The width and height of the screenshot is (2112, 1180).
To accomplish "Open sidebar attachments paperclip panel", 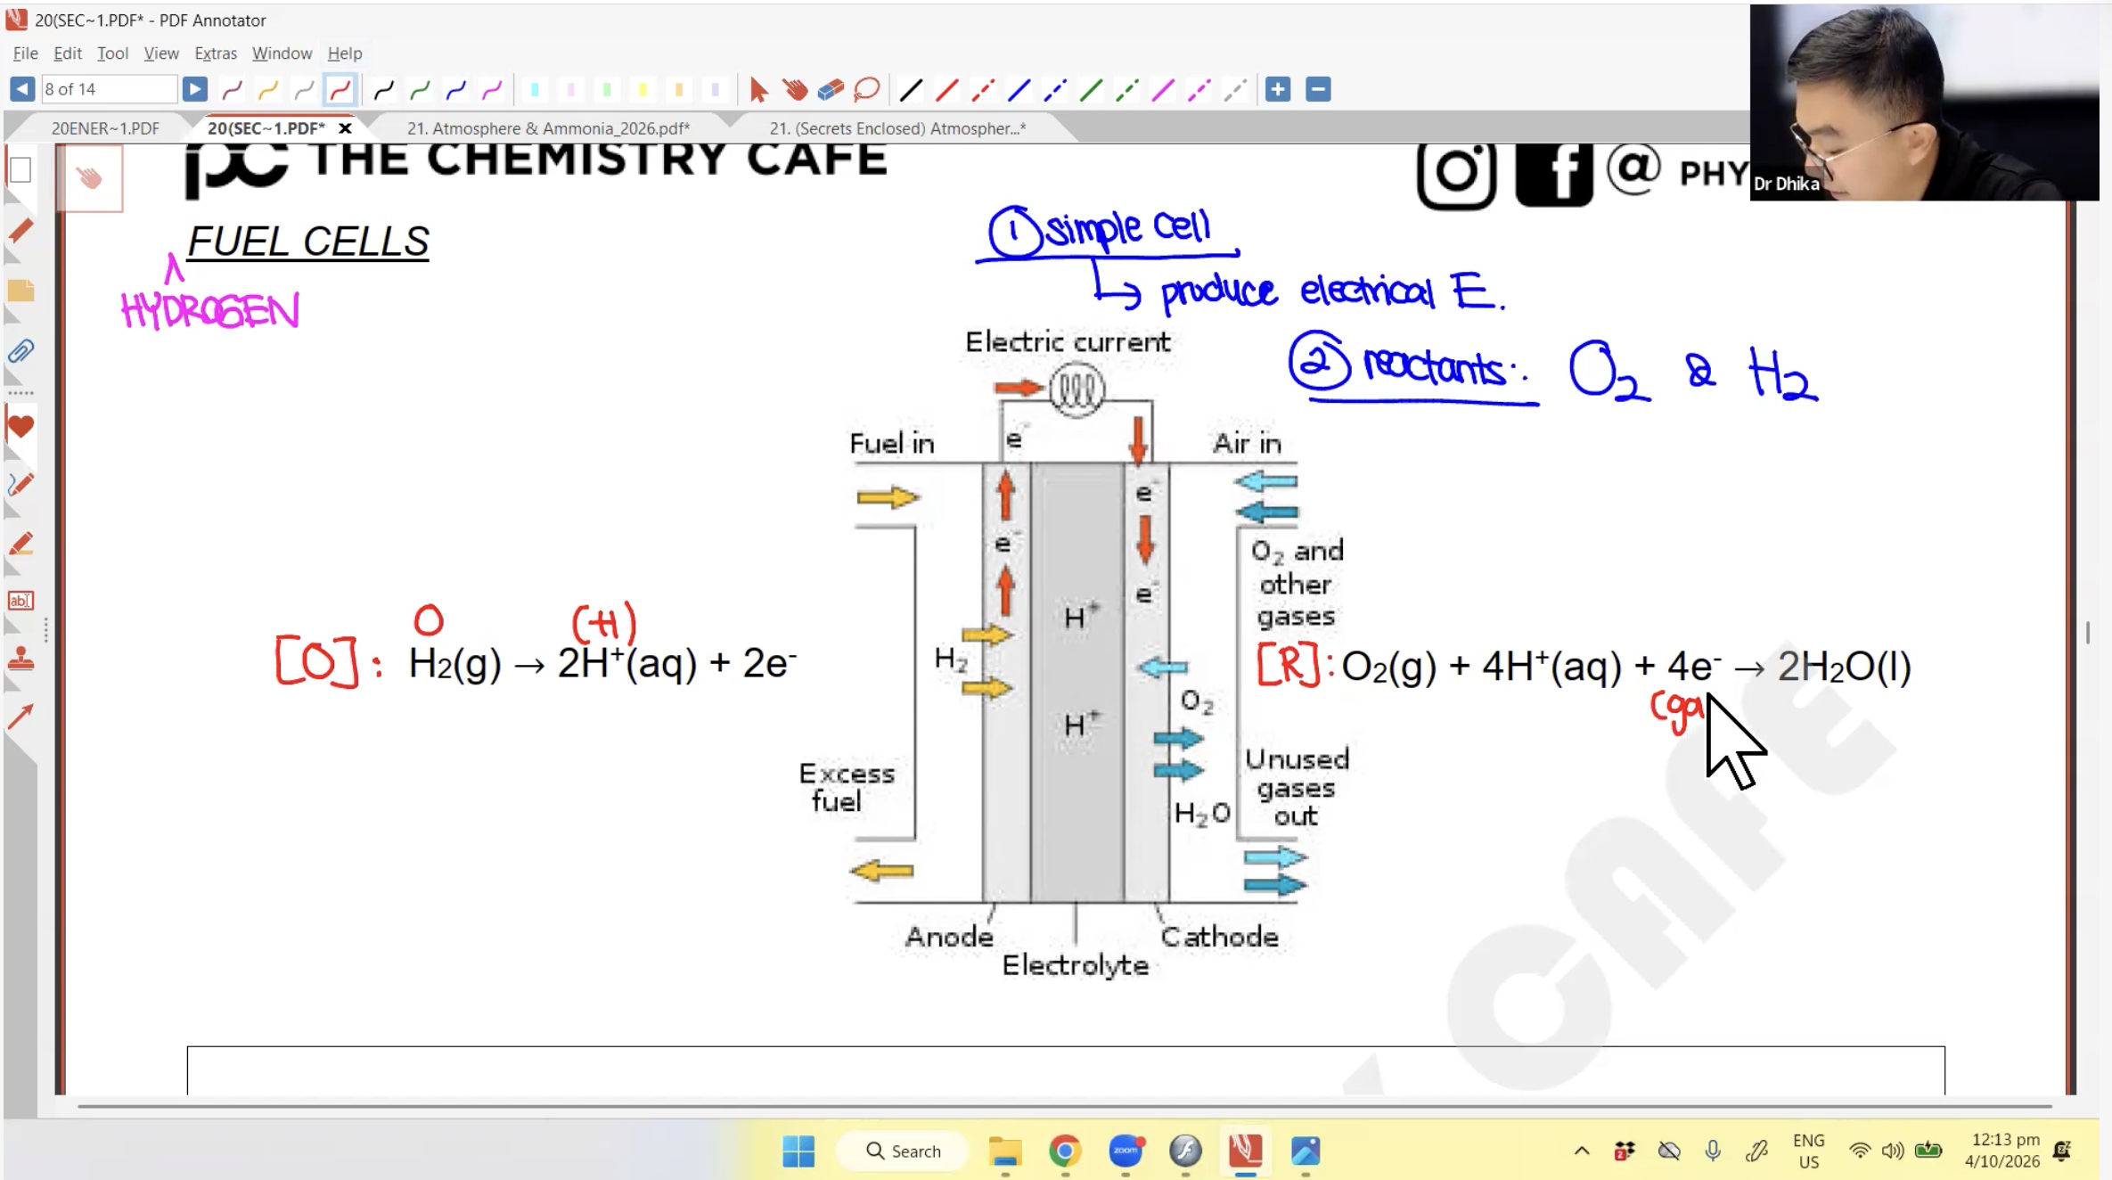I will (20, 351).
